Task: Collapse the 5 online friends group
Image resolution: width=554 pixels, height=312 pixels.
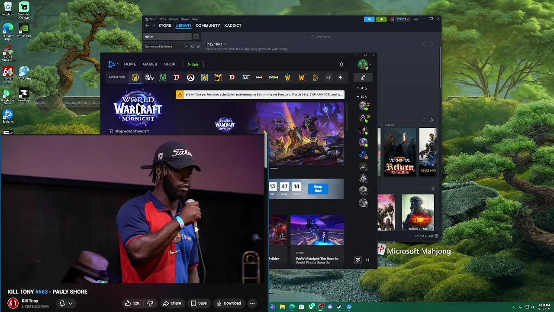Action: 358,97
